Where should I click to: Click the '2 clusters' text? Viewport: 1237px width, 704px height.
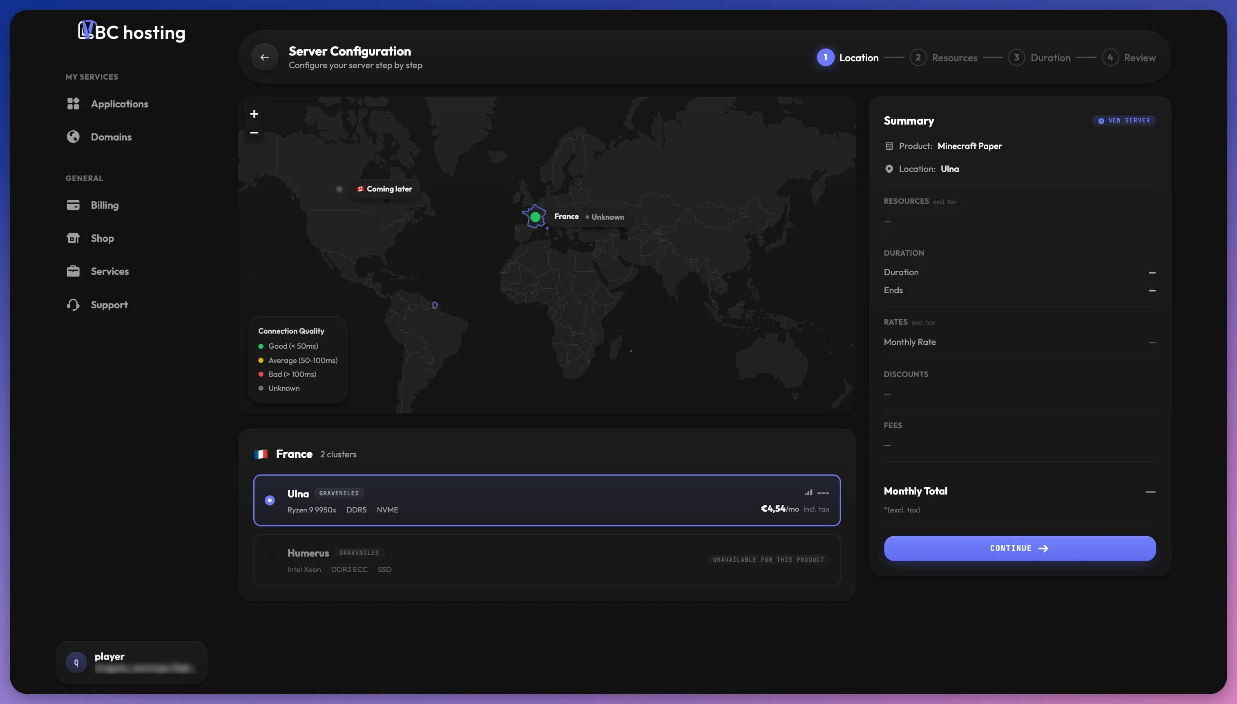[338, 454]
